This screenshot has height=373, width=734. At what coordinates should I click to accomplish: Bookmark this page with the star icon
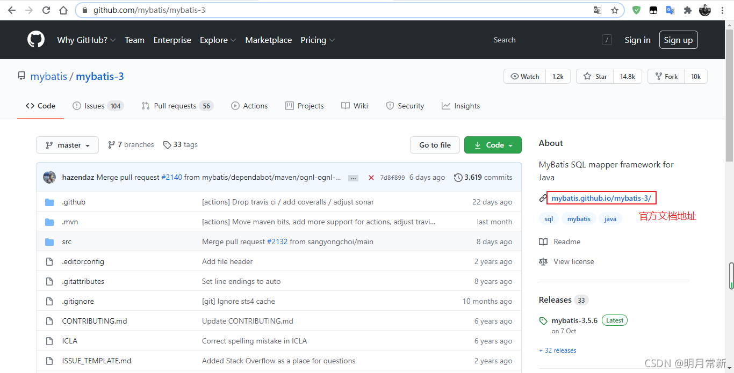[615, 10]
